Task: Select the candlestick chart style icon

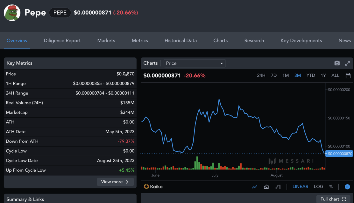Action: click(278, 187)
